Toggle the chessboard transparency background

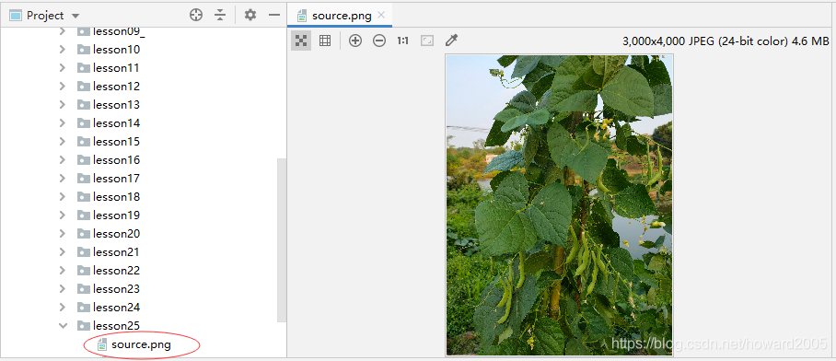[301, 41]
